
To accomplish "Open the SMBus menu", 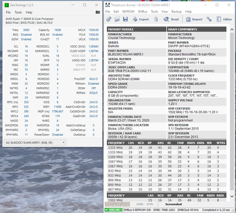I will (x=142, y=12).
